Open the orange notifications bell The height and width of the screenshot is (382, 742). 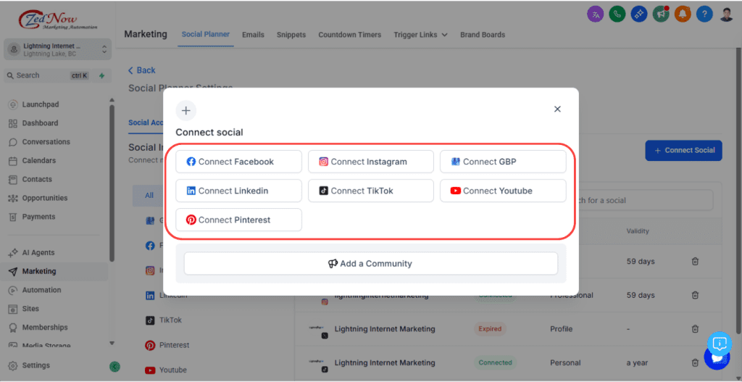point(683,14)
